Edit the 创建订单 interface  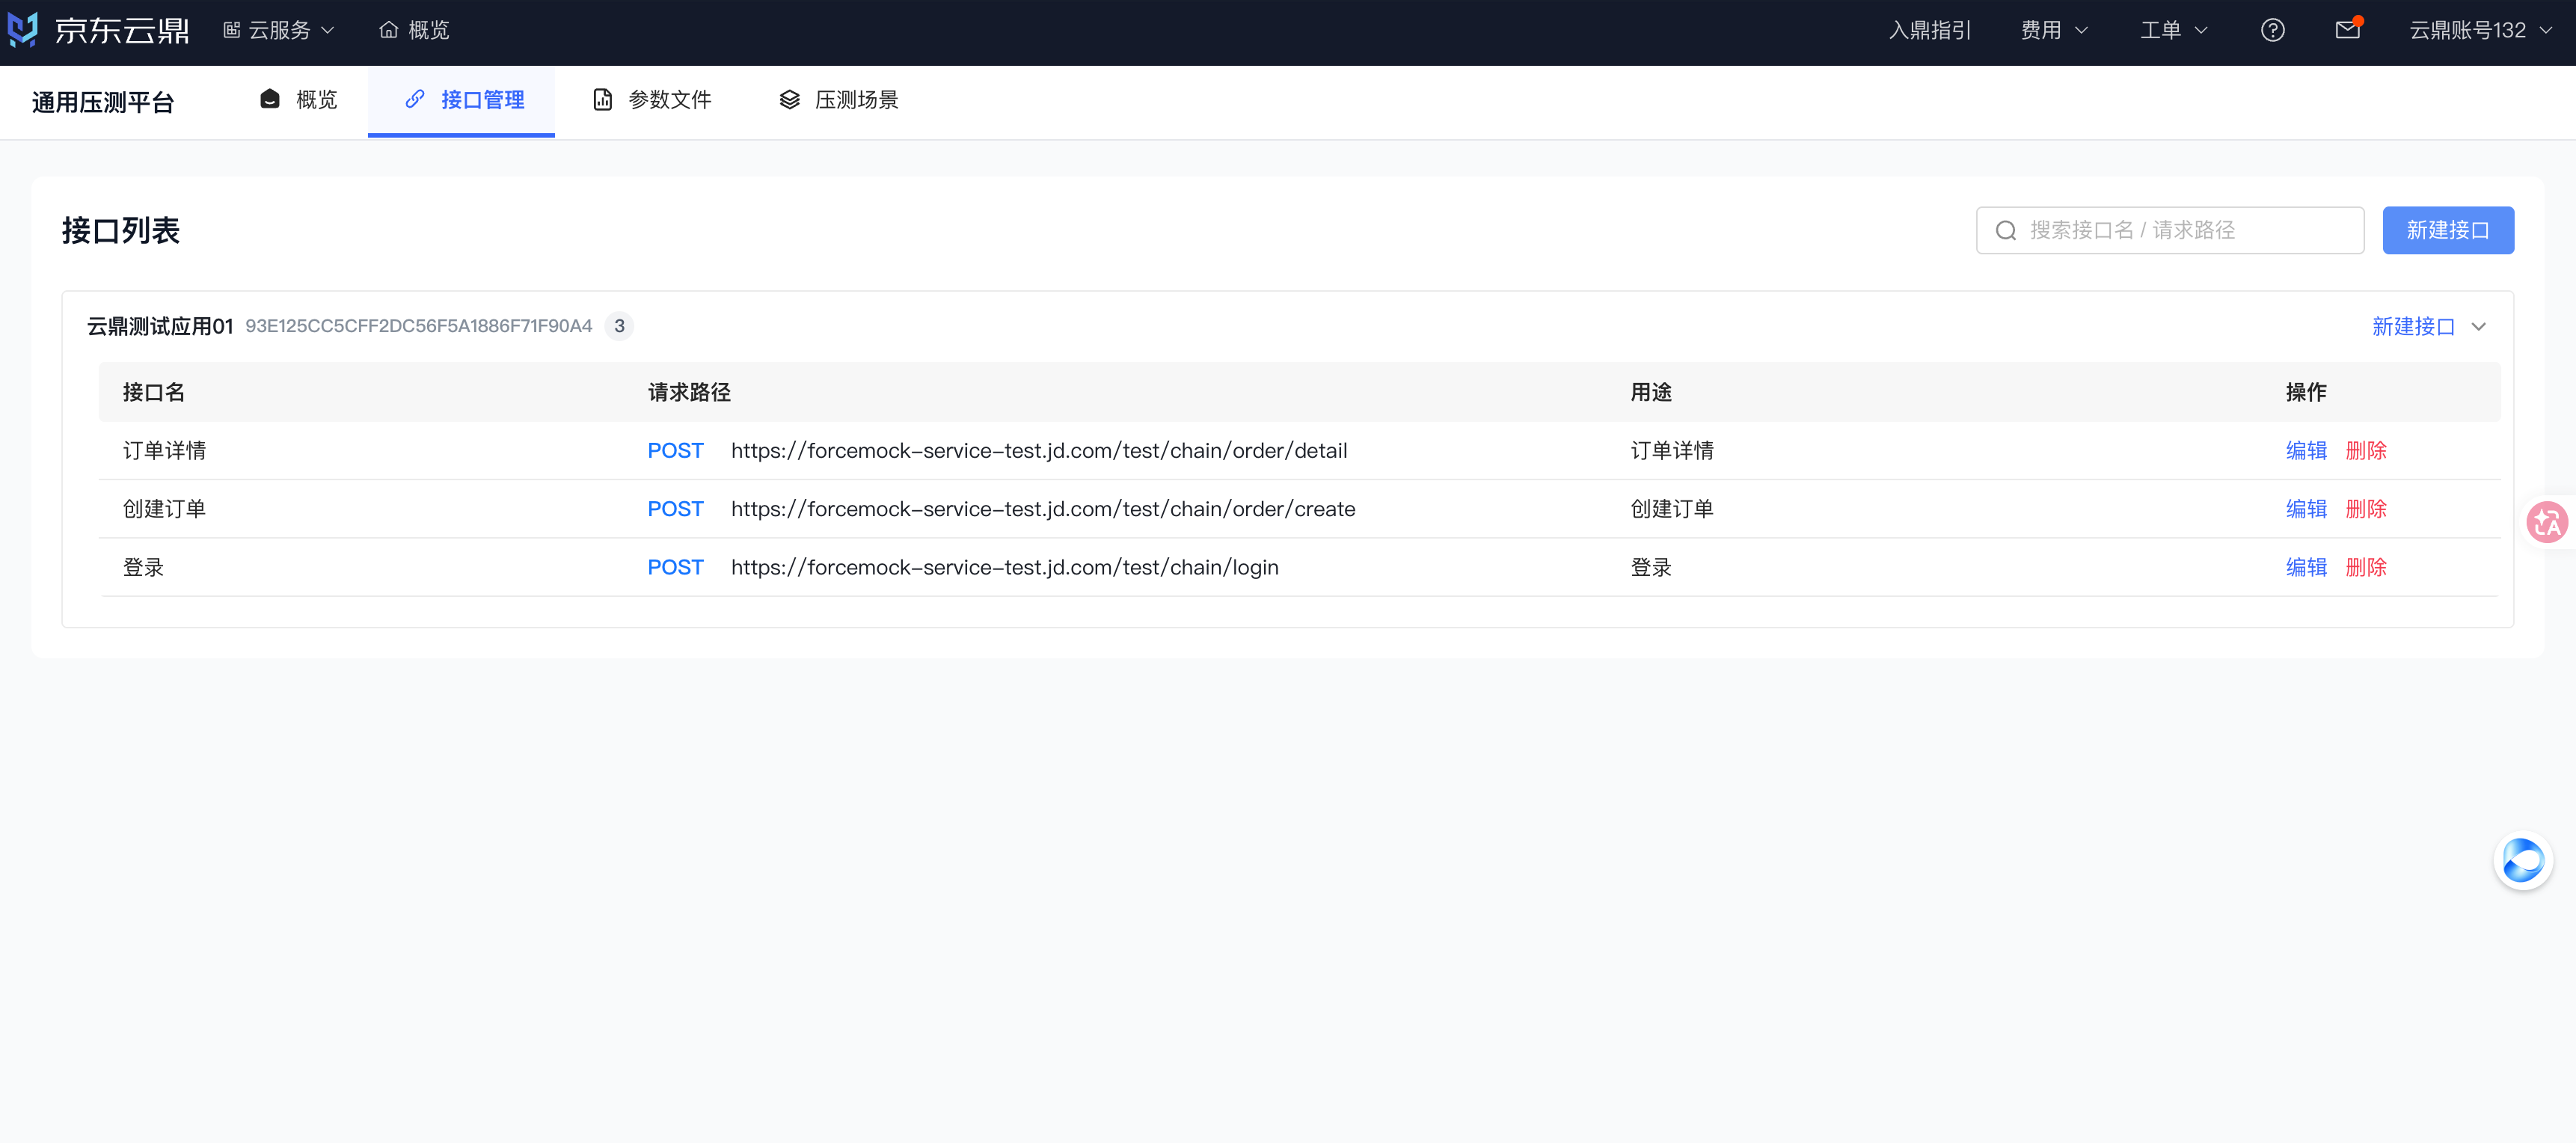point(2305,509)
